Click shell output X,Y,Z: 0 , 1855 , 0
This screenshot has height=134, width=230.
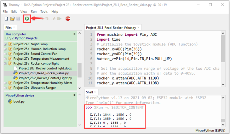[x=108, y=123]
